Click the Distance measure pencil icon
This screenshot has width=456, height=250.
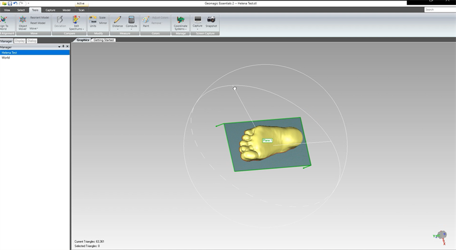click(x=117, y=20)
